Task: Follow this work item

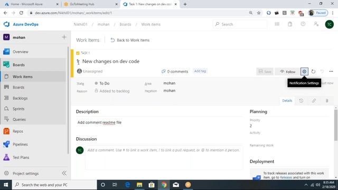Action: pos(287,72)
